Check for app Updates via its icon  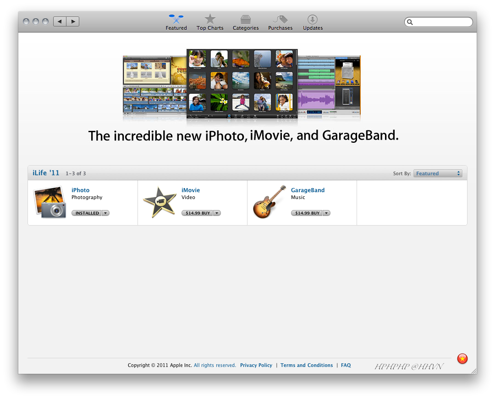[x=312, y=19]
